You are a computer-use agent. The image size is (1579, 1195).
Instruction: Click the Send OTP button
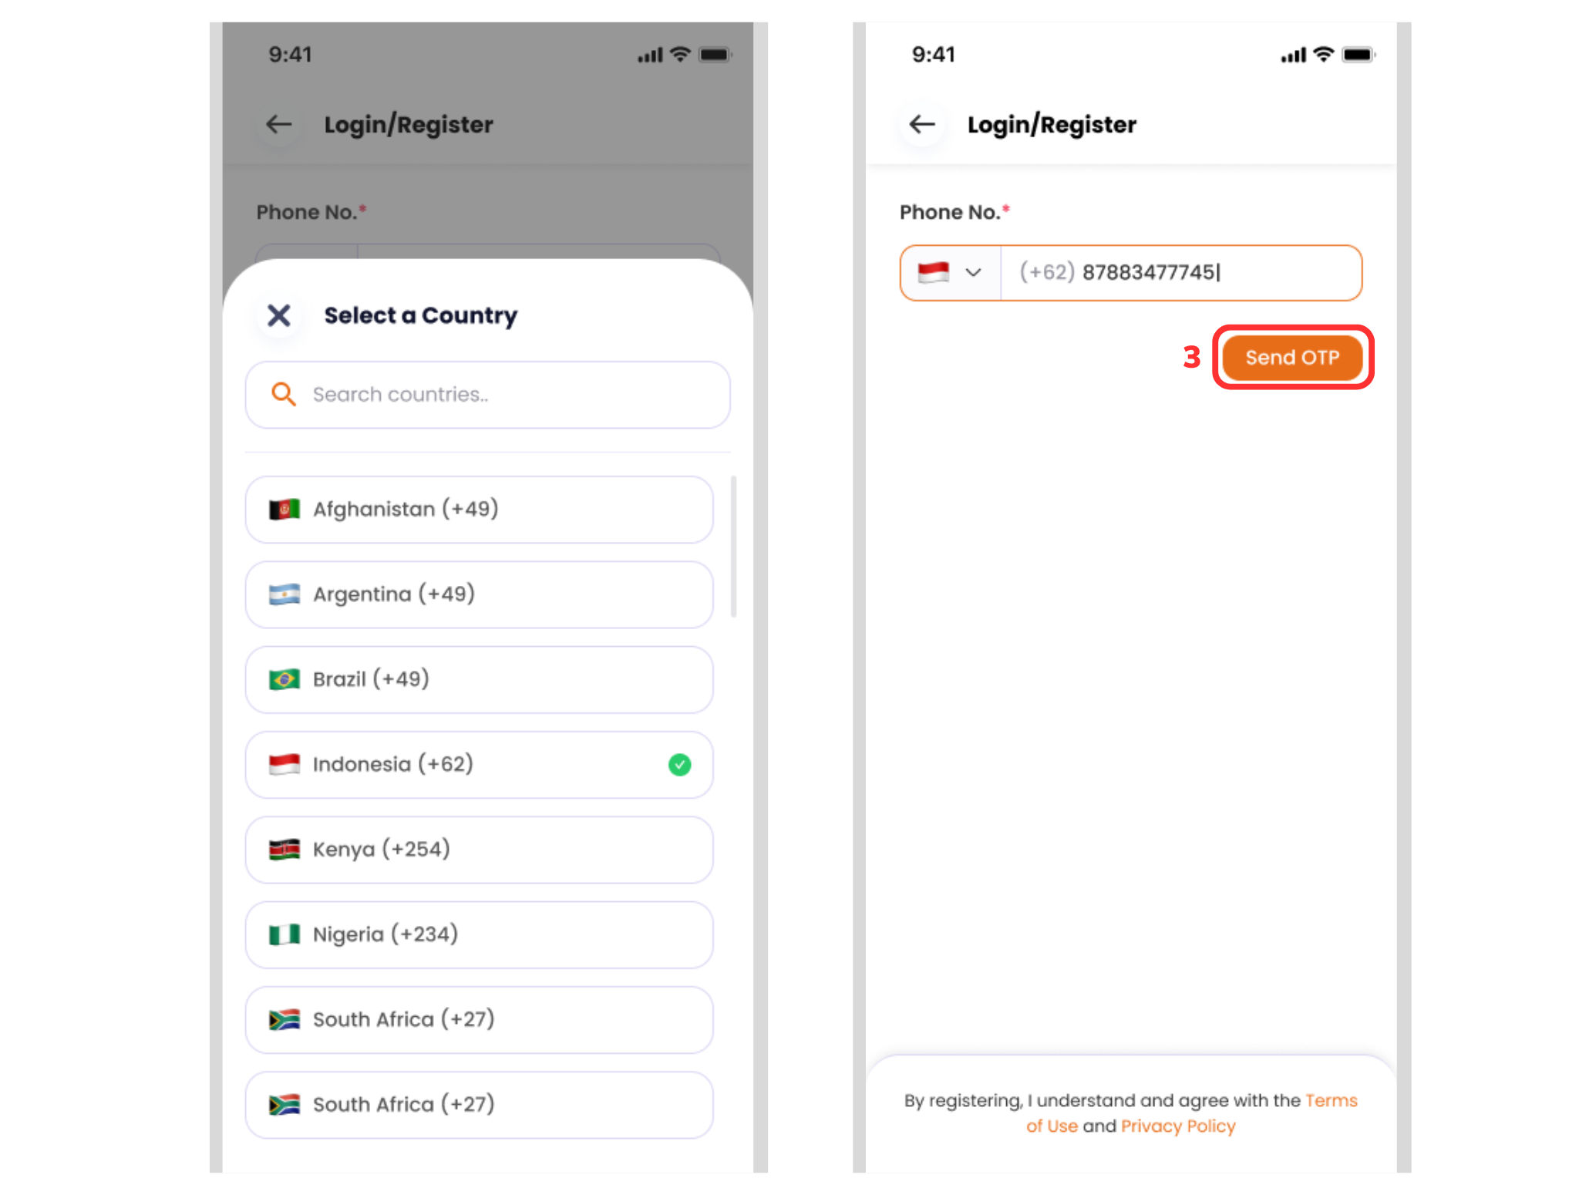coord(1292,358)
